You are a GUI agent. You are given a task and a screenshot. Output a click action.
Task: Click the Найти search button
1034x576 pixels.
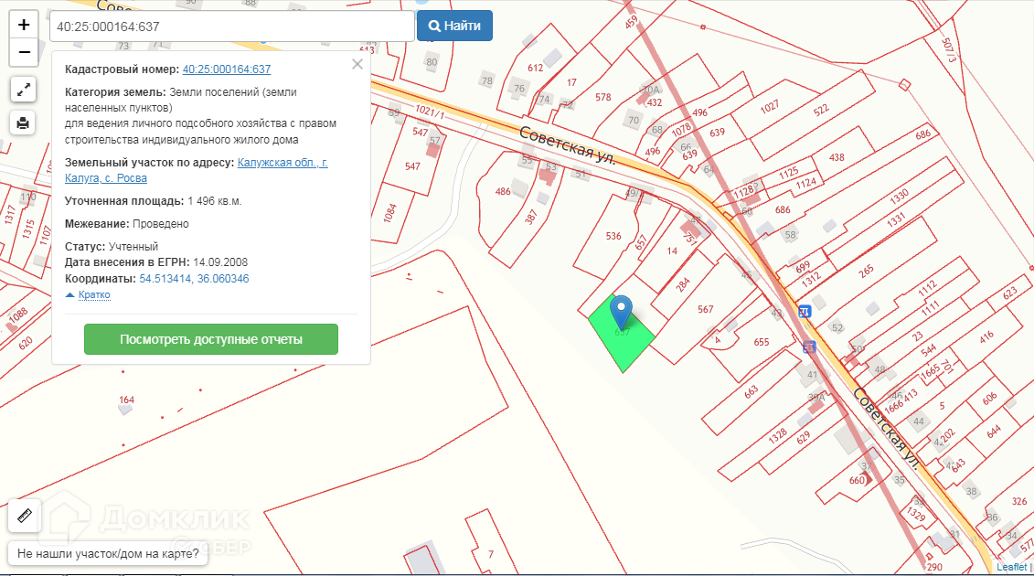pyautogui.click(x=454, y=26)
